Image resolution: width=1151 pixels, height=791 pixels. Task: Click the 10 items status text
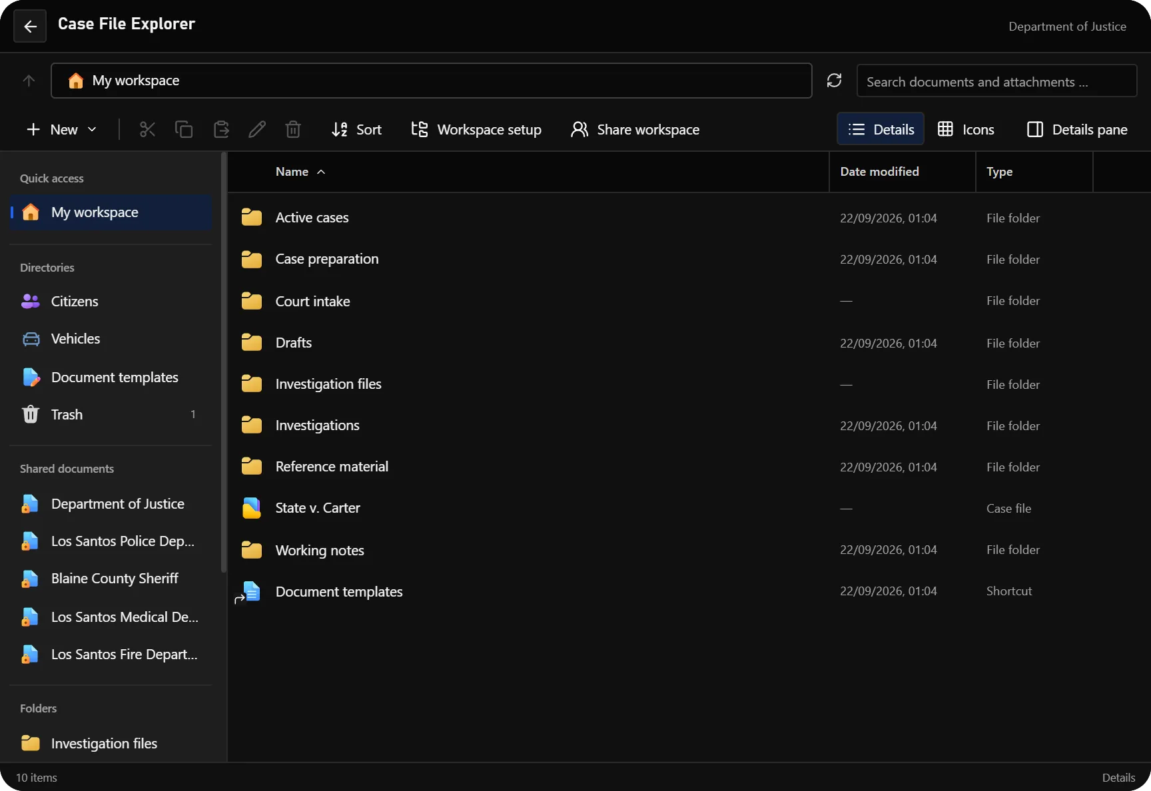(37, 778)
